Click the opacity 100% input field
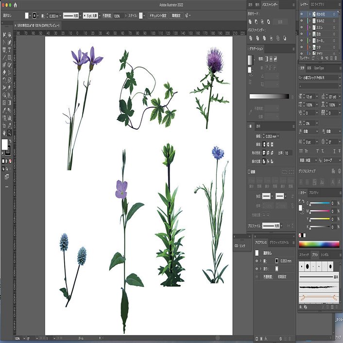343x343 pixels. coord(118,16)
